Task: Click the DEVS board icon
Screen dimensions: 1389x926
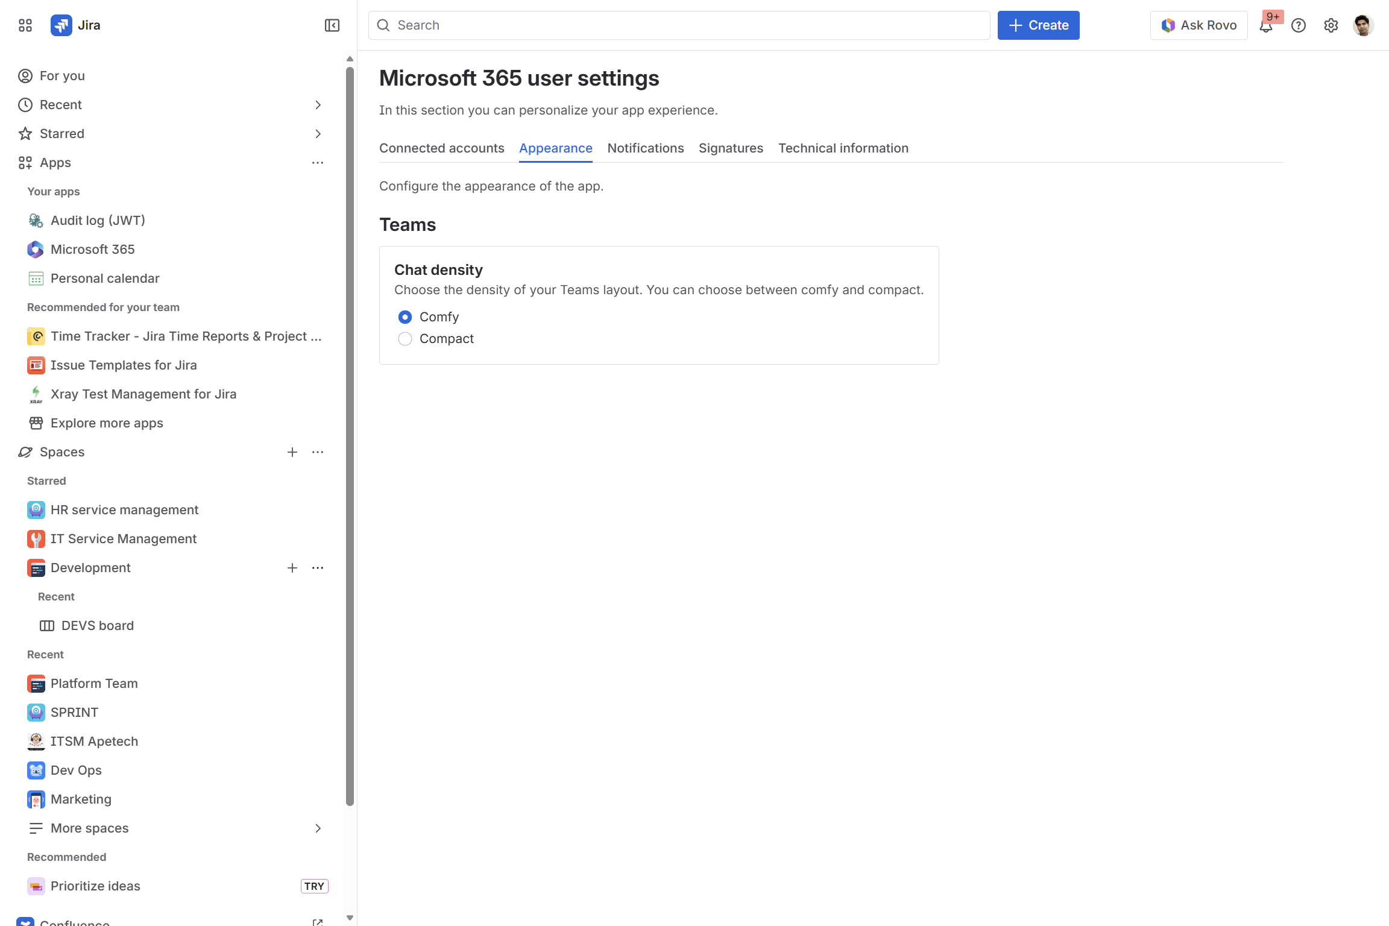Action: [x=47, y=626]
